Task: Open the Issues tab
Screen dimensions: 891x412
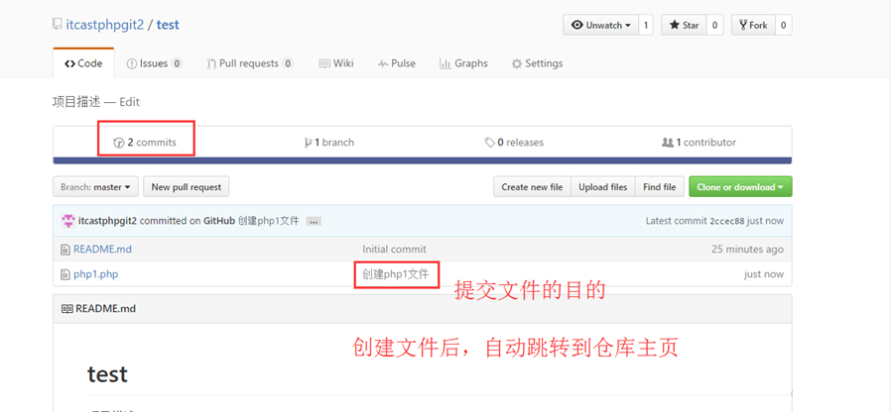Action: click(154, 63)
